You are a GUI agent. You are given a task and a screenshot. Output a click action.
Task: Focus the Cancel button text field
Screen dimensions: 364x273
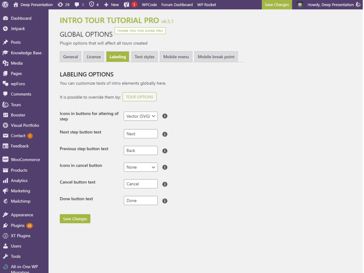[141, 184]
